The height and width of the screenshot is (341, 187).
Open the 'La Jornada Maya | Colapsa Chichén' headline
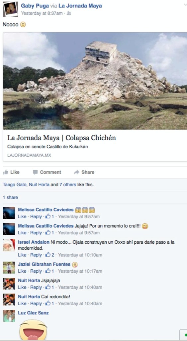click(61, 138)
